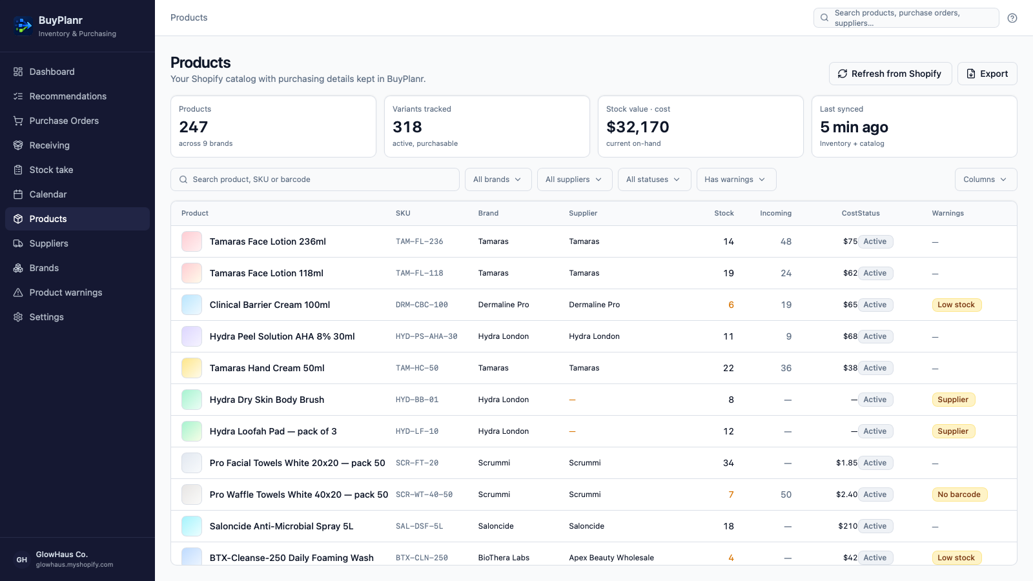This screenshot has width=1033, height=581.
Task: Expand the All brands filter dropdown
Action: 498,179
